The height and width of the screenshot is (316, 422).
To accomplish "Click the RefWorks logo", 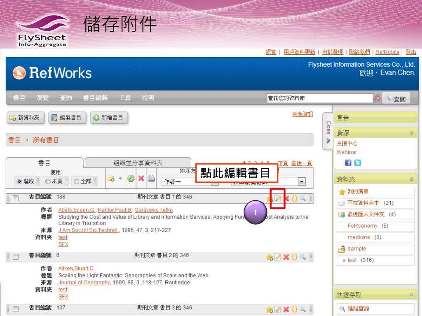I will (52, 73).
